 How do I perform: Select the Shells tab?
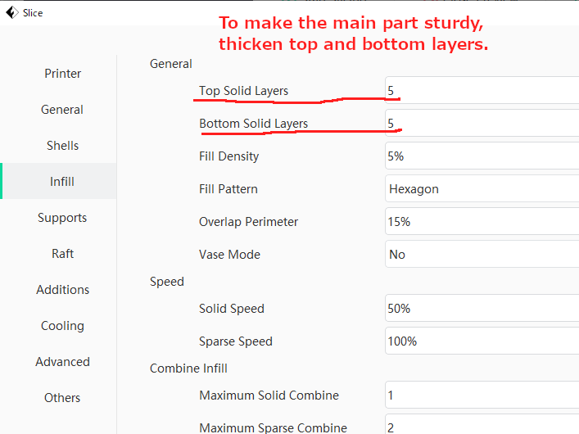pos(62,146)
